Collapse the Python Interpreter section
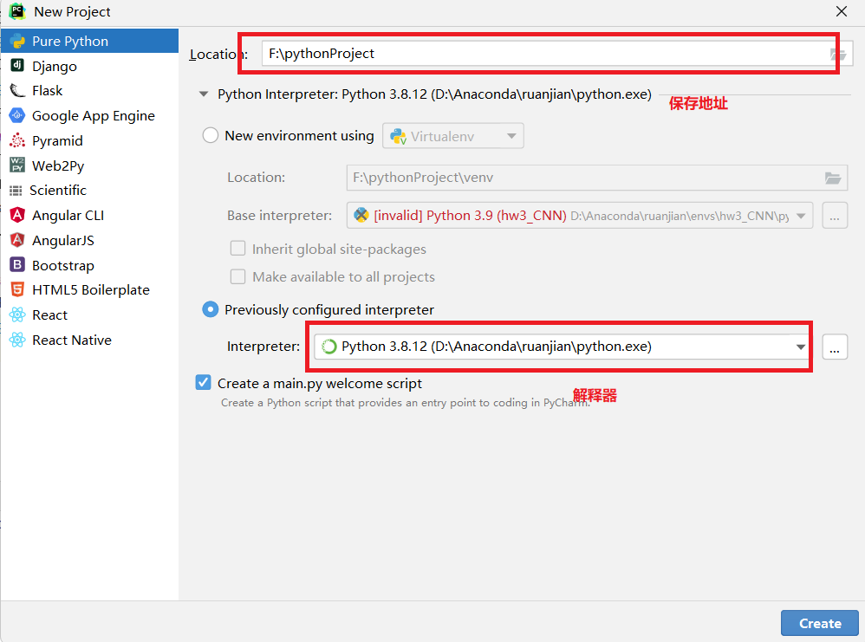The height and width of the screenshot is (642, 865). click(204, 94)
